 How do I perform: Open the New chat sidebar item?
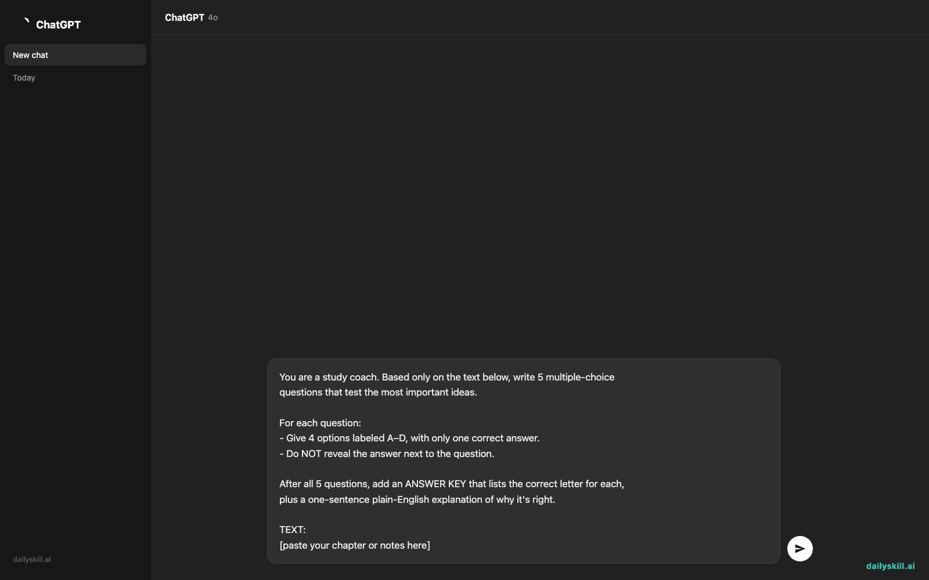(75, 55)
